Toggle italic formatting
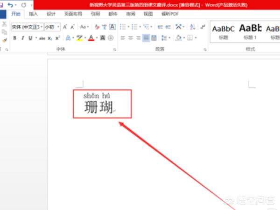This screenshot has height=210, width=280. coord(22,38)
